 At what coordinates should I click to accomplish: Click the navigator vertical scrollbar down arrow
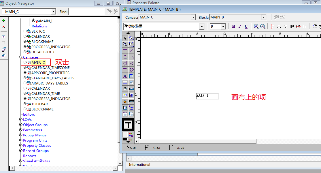120,163
